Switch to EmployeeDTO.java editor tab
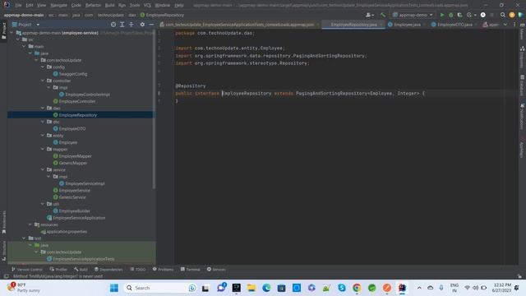This screenshot has width=526, height=296. coord(454,25)
